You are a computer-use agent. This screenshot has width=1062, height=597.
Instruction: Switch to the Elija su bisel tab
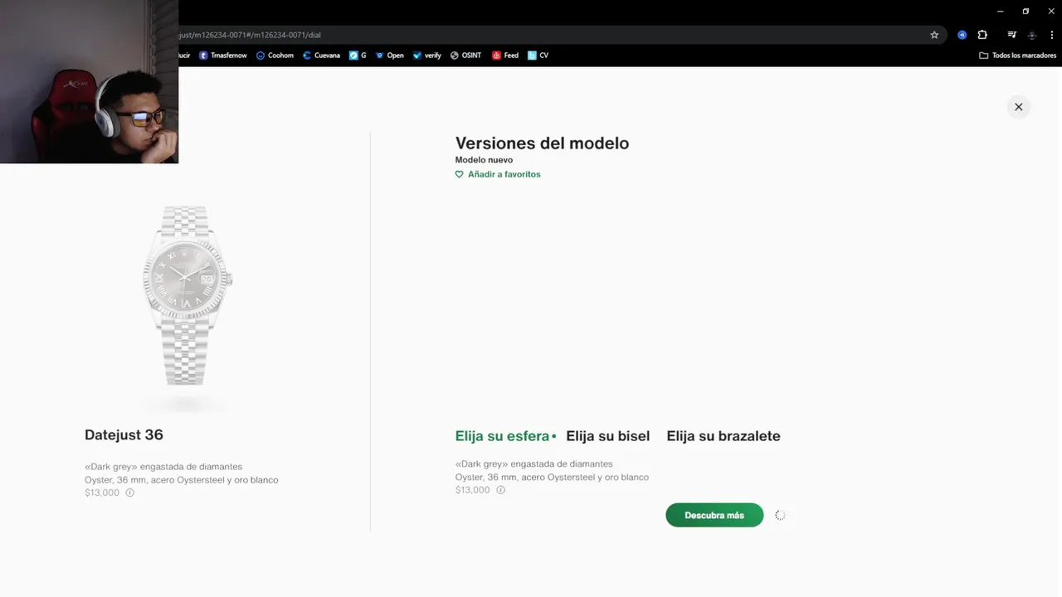pos(607,436)
